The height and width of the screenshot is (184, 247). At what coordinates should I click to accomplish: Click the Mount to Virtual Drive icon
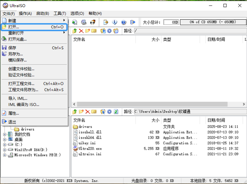(84, 22)
